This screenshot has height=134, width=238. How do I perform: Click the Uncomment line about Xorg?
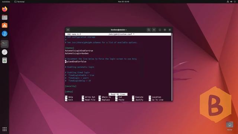point(101,59)
